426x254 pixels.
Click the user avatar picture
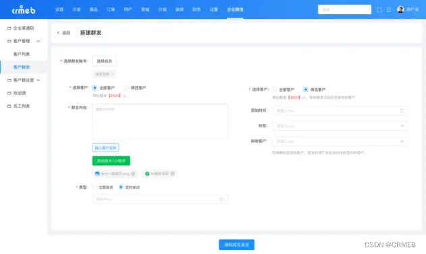click(x=400, y=9)
